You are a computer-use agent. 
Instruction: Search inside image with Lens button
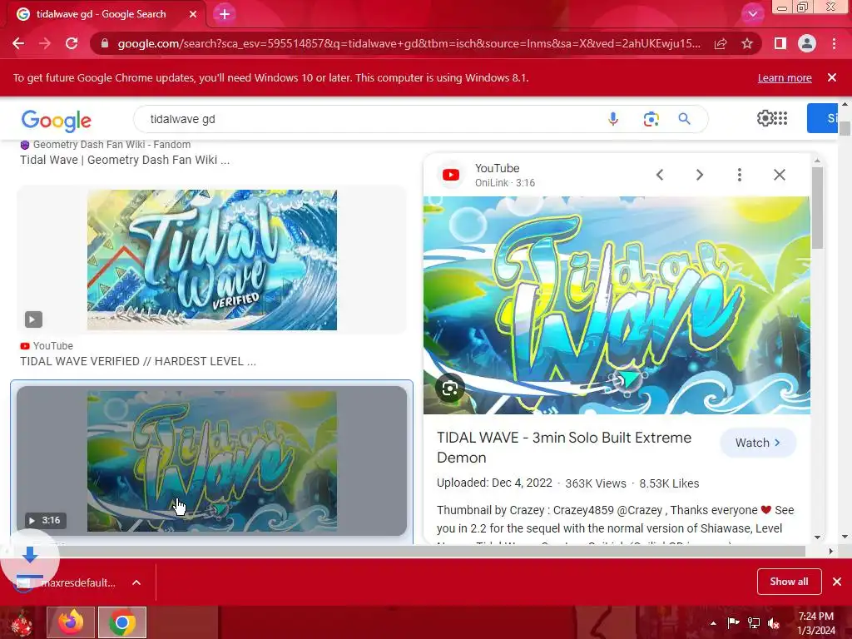[450, 388]
